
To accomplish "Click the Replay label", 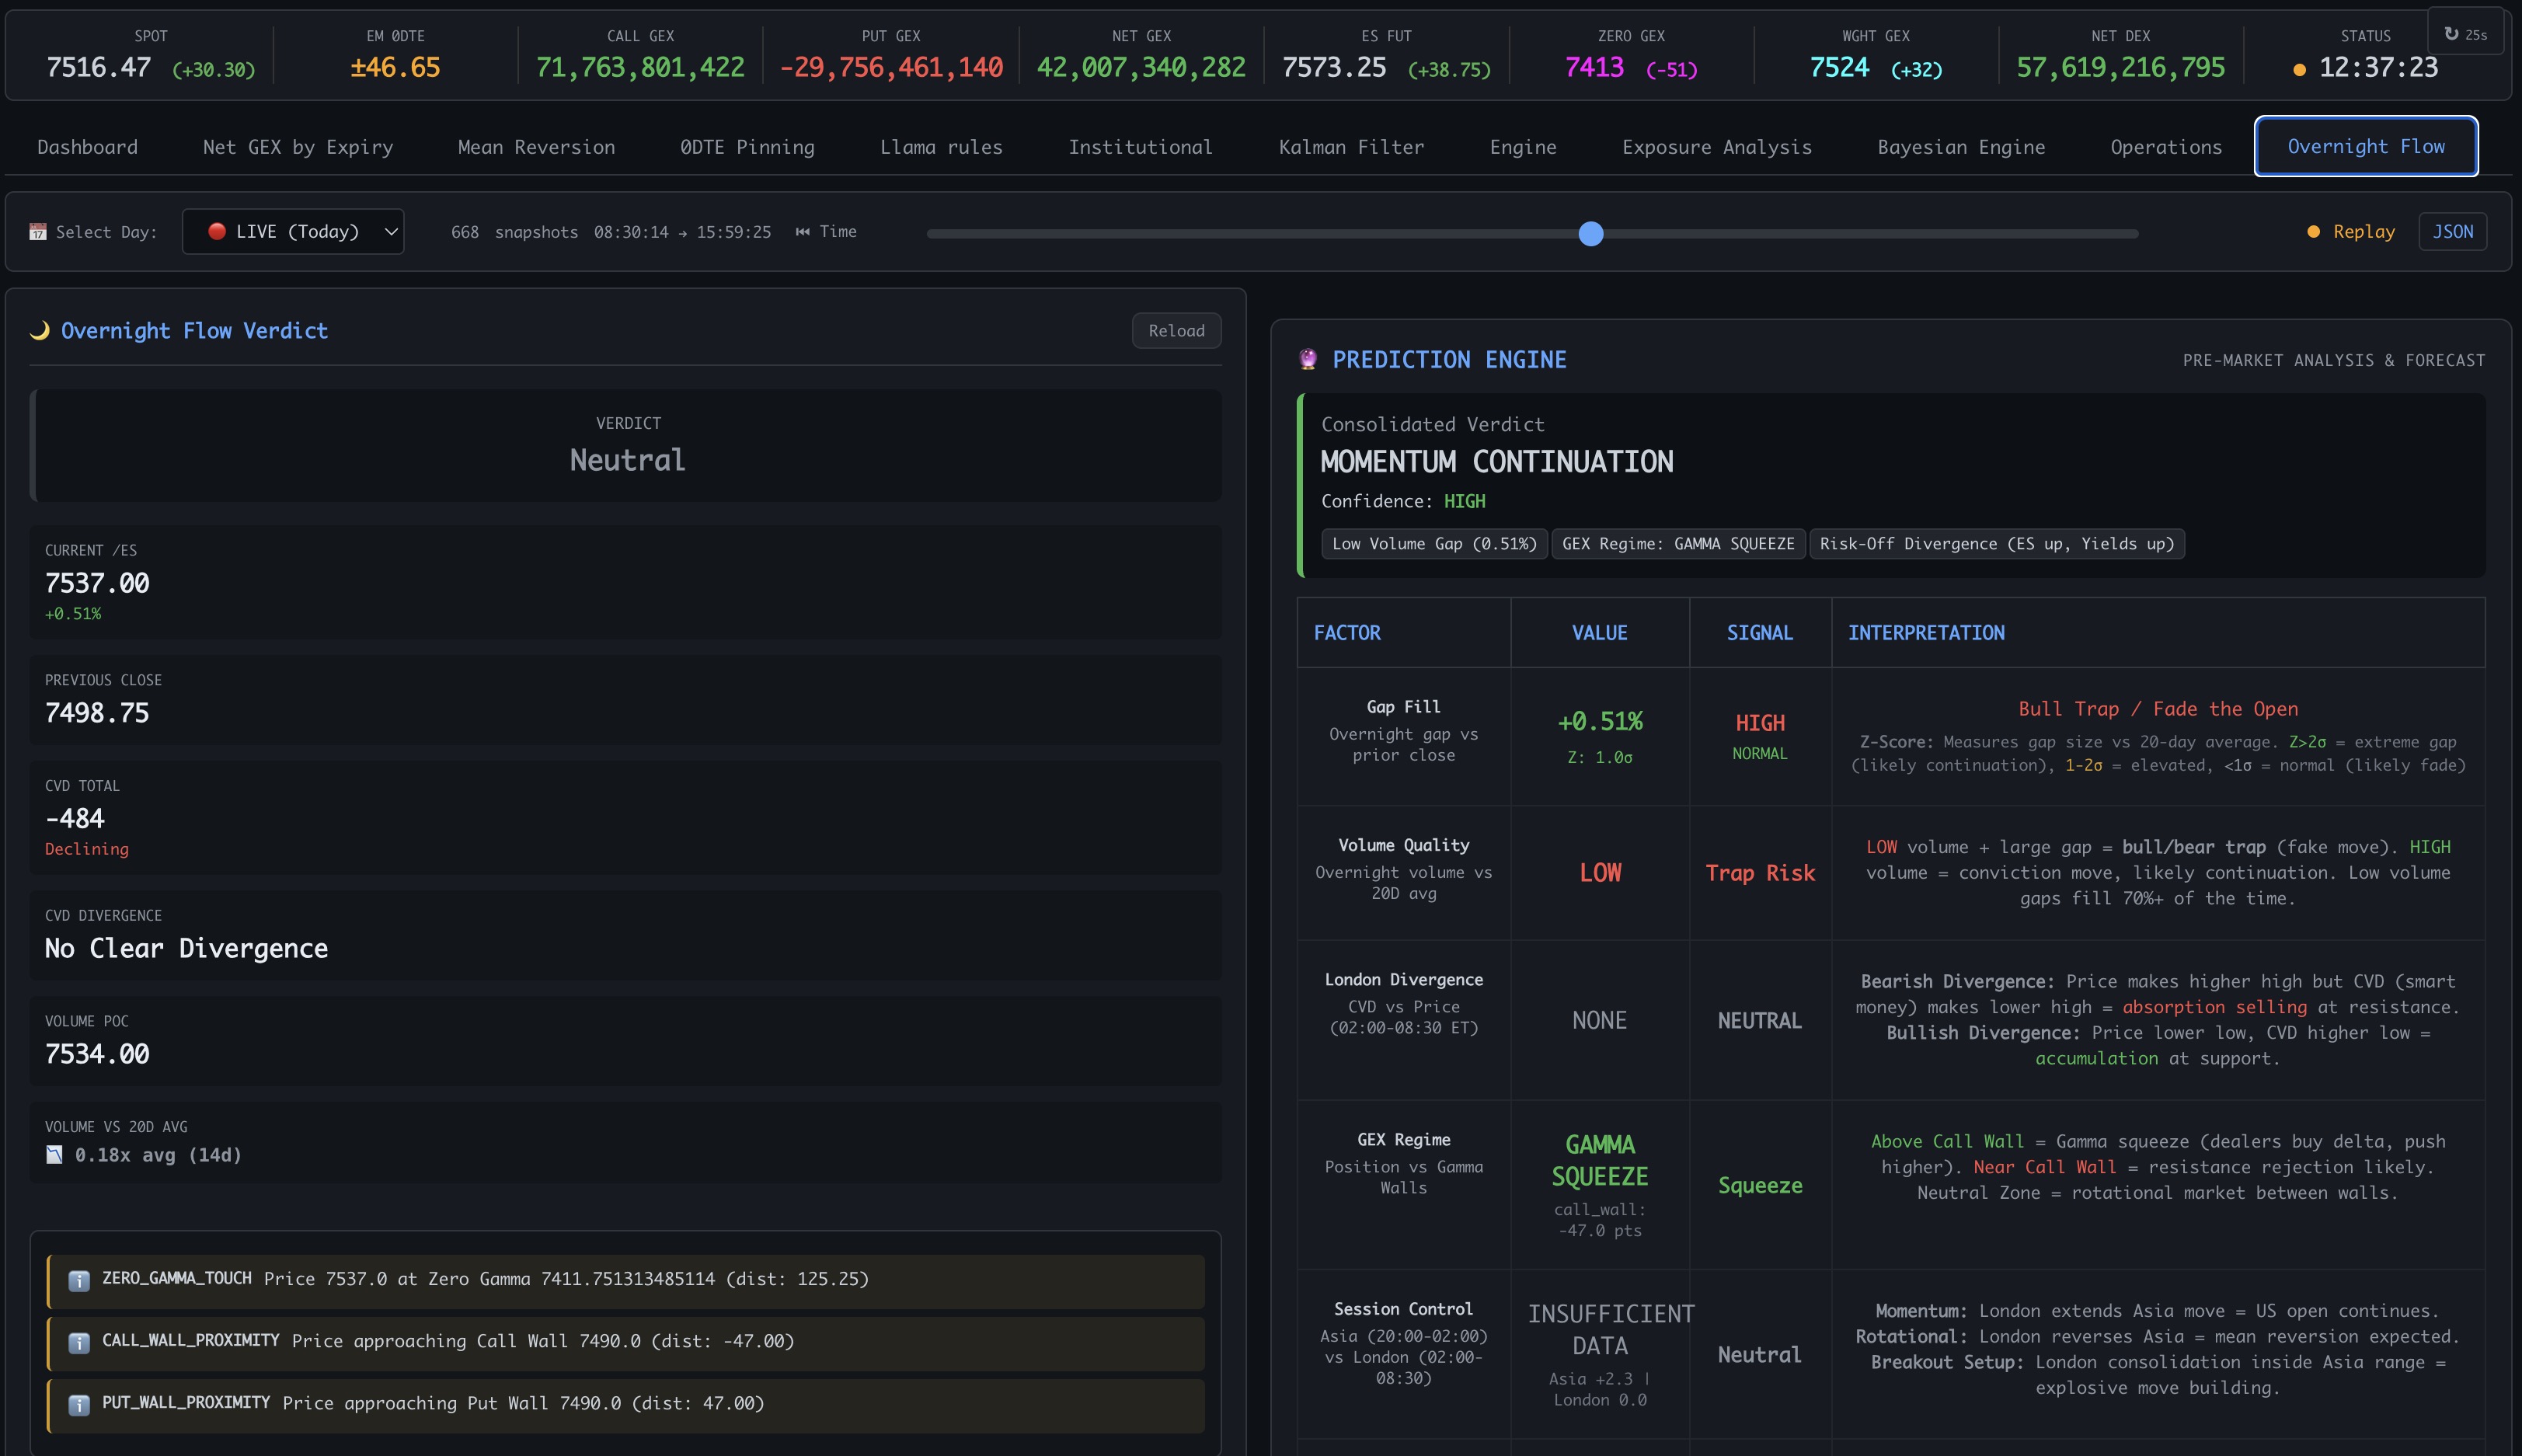I will 2364,232.
